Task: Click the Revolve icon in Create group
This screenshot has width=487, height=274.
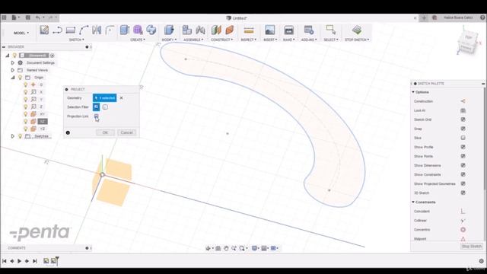Action: click(151, 30)
